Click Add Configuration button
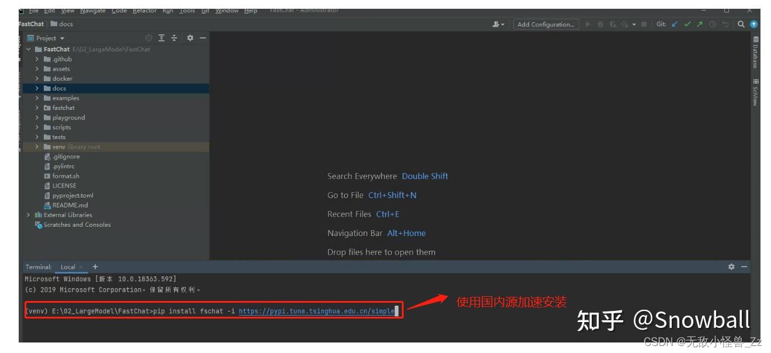Image resolution: width=771 pixels, height=353 pixels. [x=546, y=25]
